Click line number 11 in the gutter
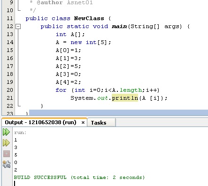The image size is (208, 186). pyautogui.click(x=10, y=18)
